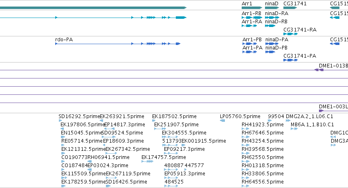
Task: Select the RH01318.5prime EST
Action: pos(263,166)
